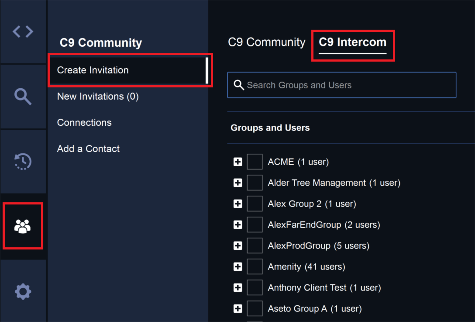Select Add a Contact
Viewport: 475px width, 322px height.
pyautogui.click(x=88, y=149)
